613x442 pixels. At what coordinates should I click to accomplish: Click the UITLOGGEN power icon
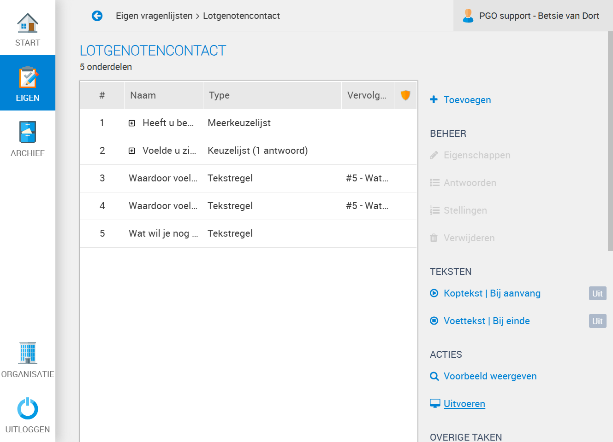[x=28, y=408]
